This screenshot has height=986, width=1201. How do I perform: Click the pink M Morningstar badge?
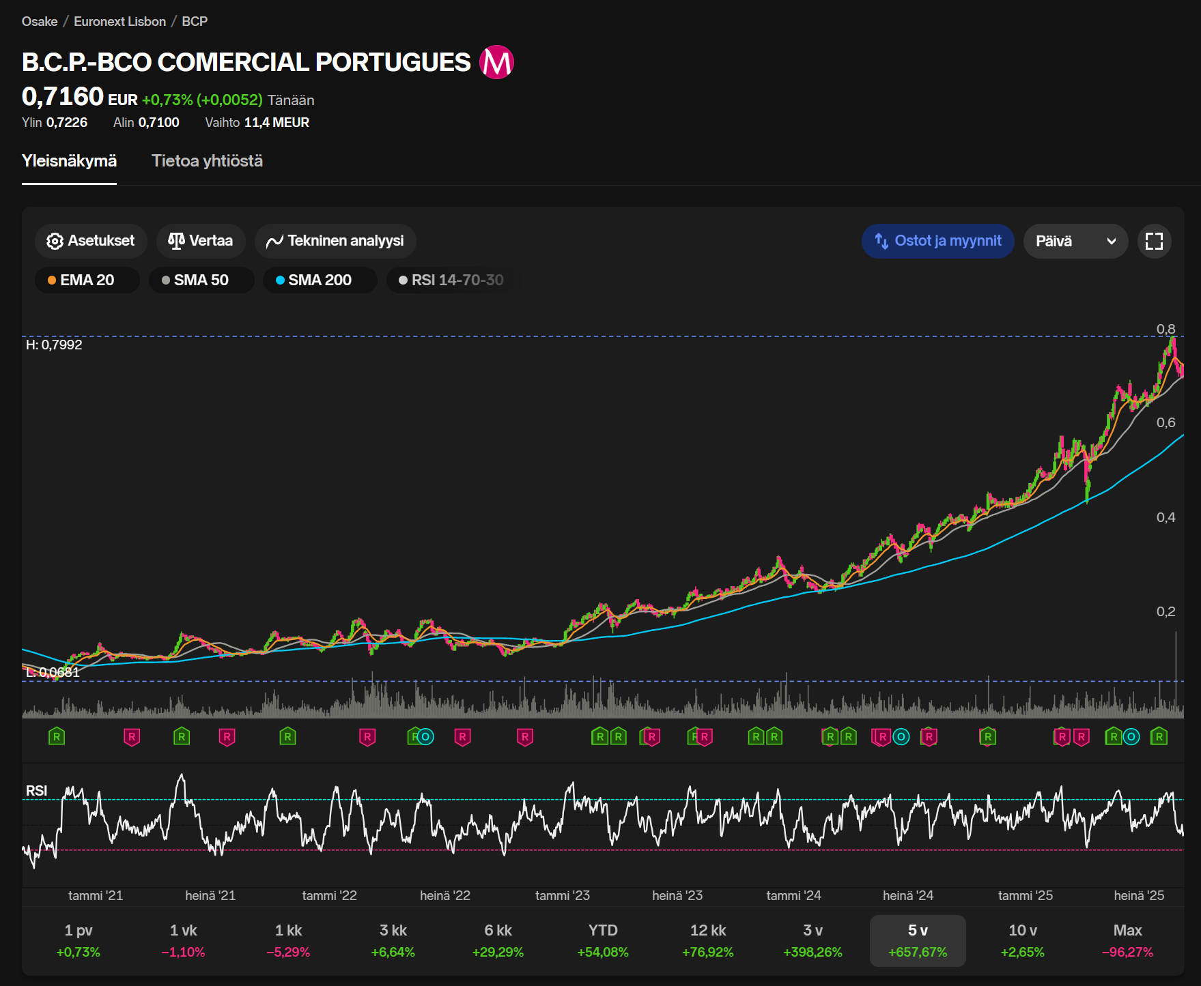496,62
